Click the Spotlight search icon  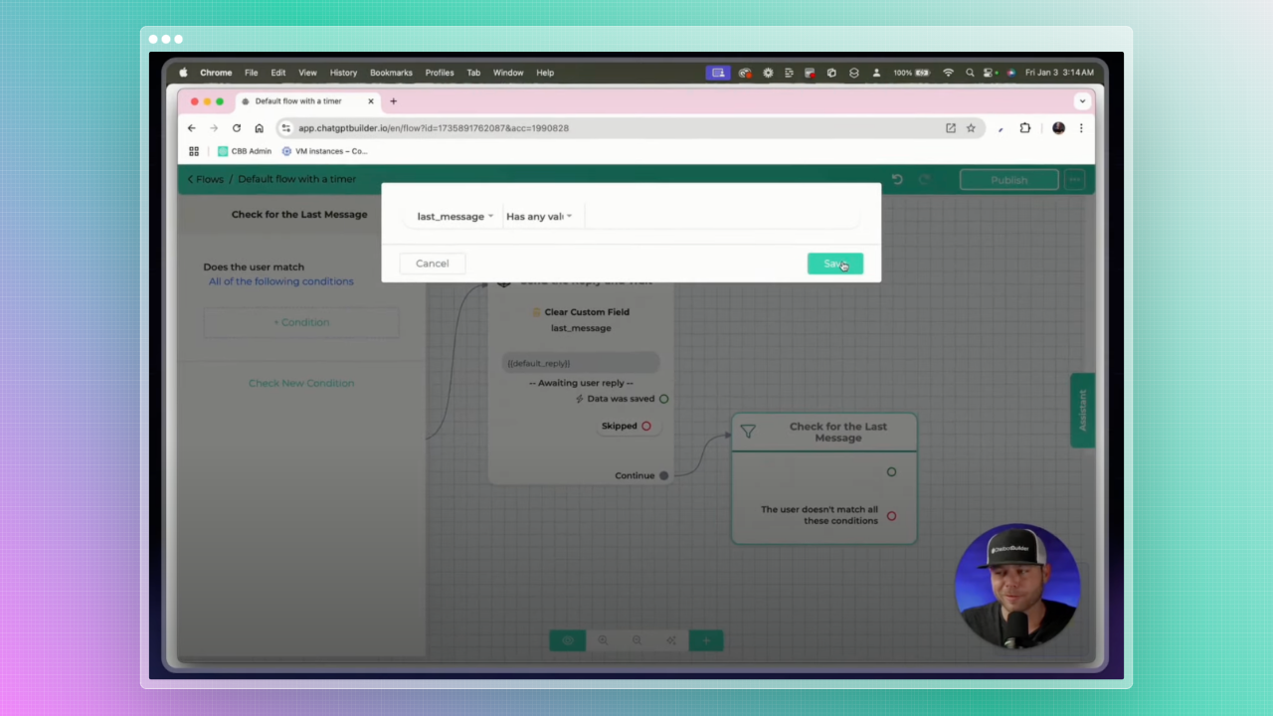pyautogui.click(x=970, y=73)
